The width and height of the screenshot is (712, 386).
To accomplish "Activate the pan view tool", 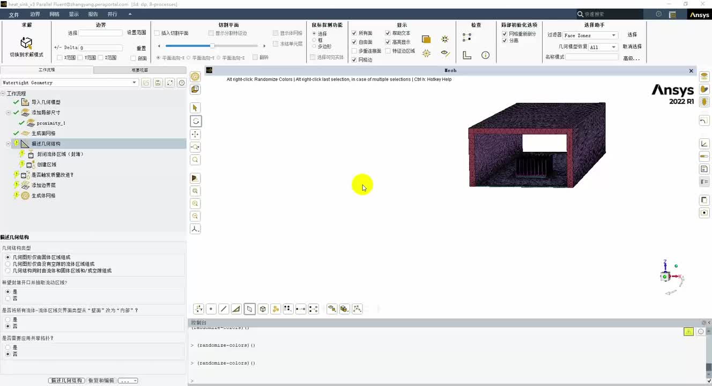I will 195,134.
